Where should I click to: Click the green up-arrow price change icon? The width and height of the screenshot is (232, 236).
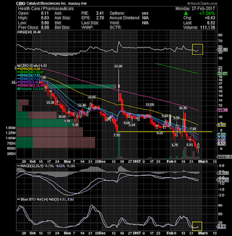coord(186,14)
